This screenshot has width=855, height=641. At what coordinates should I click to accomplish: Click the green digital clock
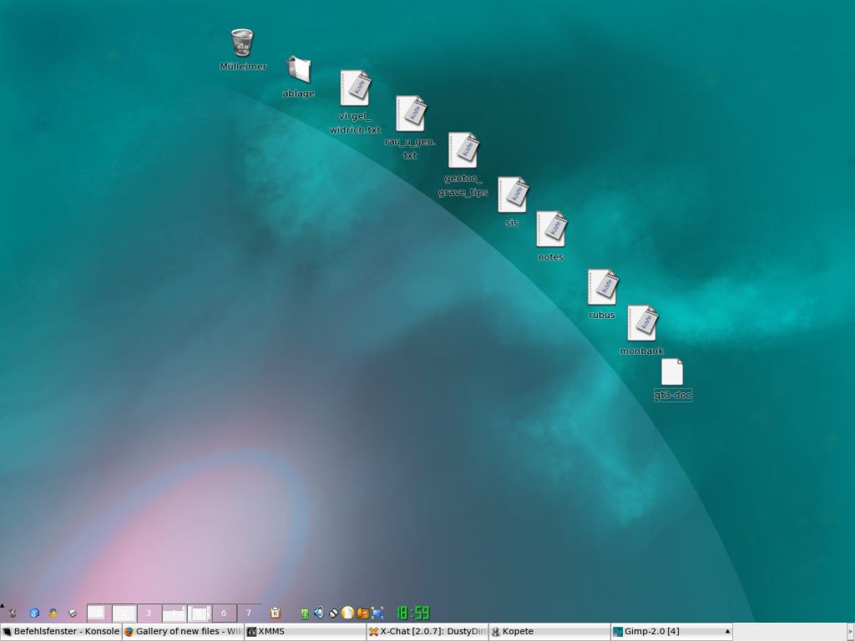click(x=413, y=613)
